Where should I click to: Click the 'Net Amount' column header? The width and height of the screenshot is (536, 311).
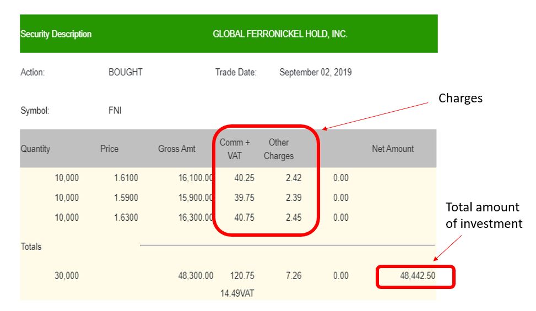point(393,149)
